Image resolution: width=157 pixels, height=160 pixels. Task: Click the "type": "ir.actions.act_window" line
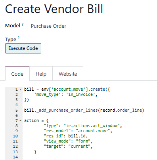click(83, 126)
